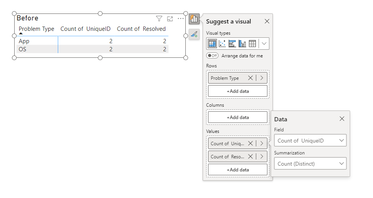Pick the stacked bar chart visual type
Image resolution: width=373 pixels, height=198 pixels.
232,44
